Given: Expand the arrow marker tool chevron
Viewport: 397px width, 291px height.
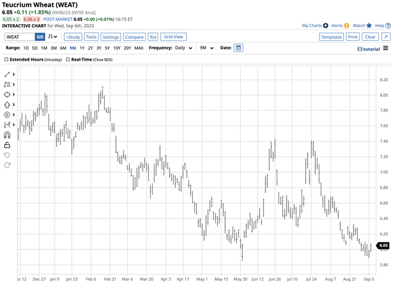Looking at the screenshot, I should pos(14,105).
